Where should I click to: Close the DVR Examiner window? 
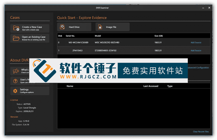(209, 8)
